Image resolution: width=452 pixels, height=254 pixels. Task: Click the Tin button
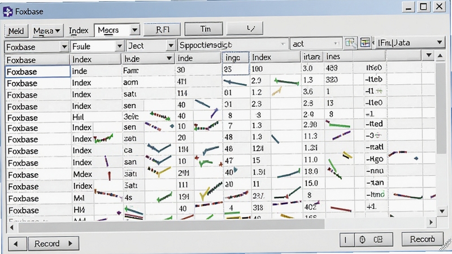(204, 29)
